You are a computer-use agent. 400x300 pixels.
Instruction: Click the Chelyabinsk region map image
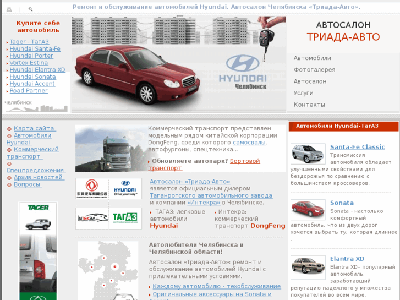(x=108, y=270)
